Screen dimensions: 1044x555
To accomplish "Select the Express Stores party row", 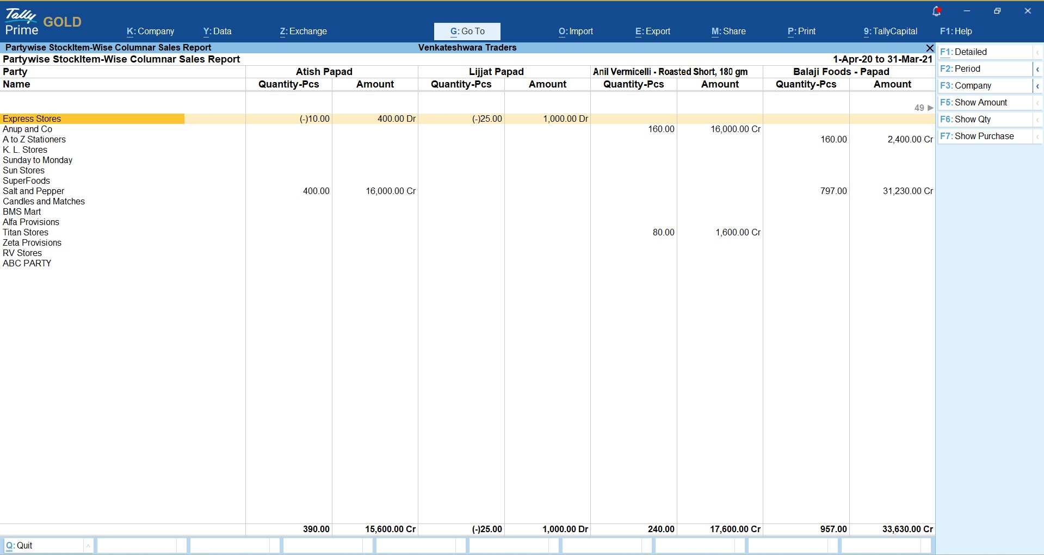I will point(32,119).
